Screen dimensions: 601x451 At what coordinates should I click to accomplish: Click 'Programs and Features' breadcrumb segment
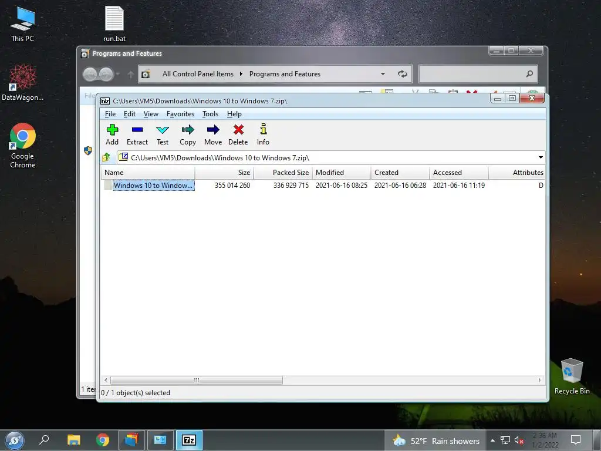tap(285, 74)
